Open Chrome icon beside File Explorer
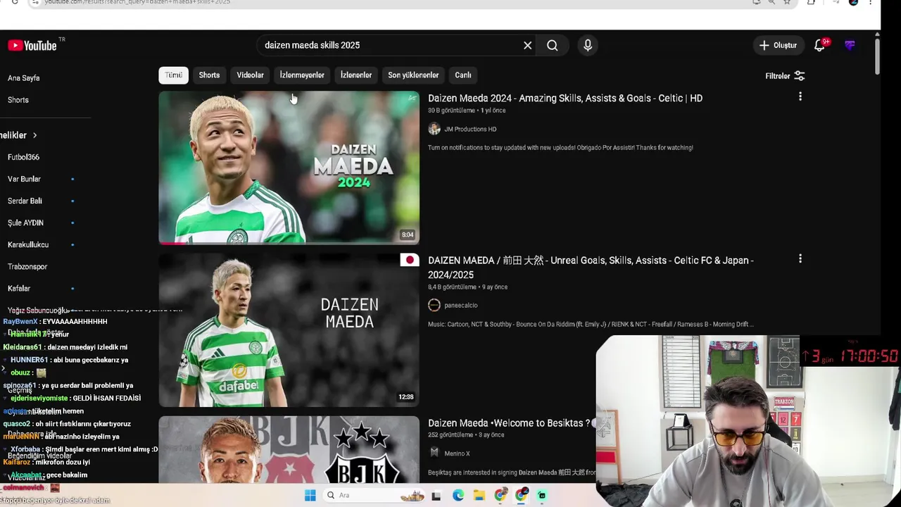Image resolution: width=901 pixels, height=507 pixels. [500, 496]
